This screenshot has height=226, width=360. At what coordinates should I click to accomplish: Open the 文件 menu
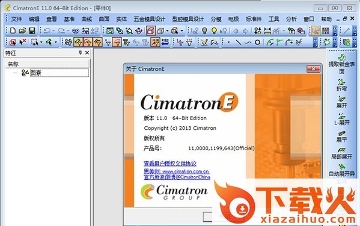(16, 19)
